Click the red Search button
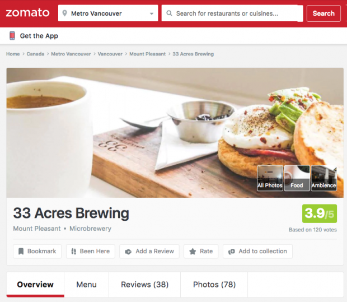The height and width of the screenshot is (302, 347). pyautogui.click(x=323, y=13)
